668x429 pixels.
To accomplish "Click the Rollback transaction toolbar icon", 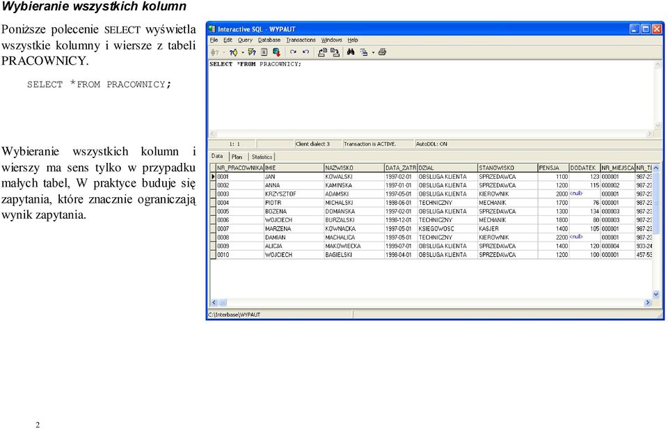I will click(306, 52).
